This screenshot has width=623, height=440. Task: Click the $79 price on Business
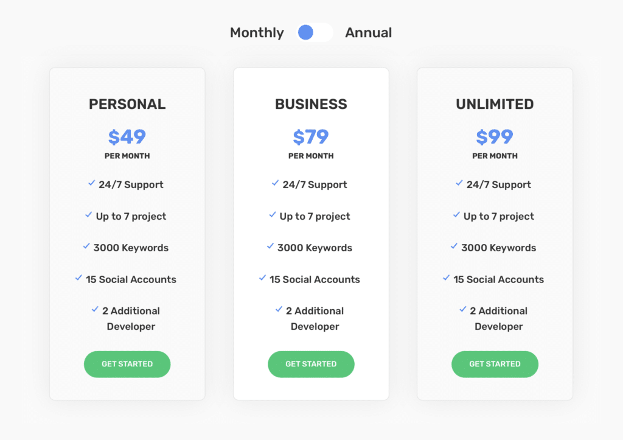coord(311,137)
